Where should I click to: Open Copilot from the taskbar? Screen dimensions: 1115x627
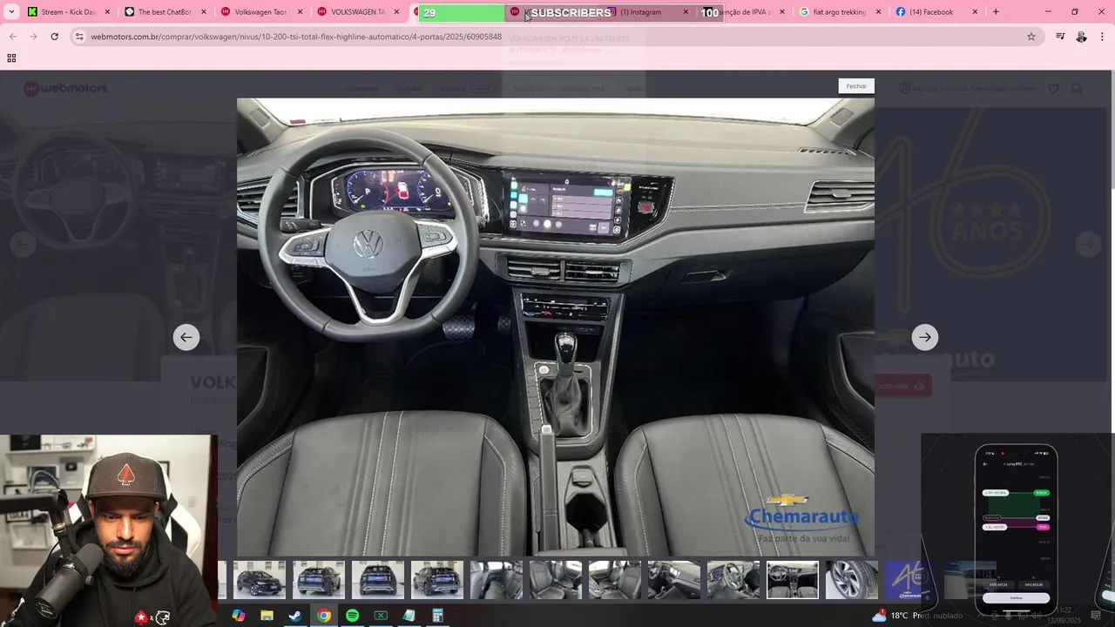[x=239, y=616]
